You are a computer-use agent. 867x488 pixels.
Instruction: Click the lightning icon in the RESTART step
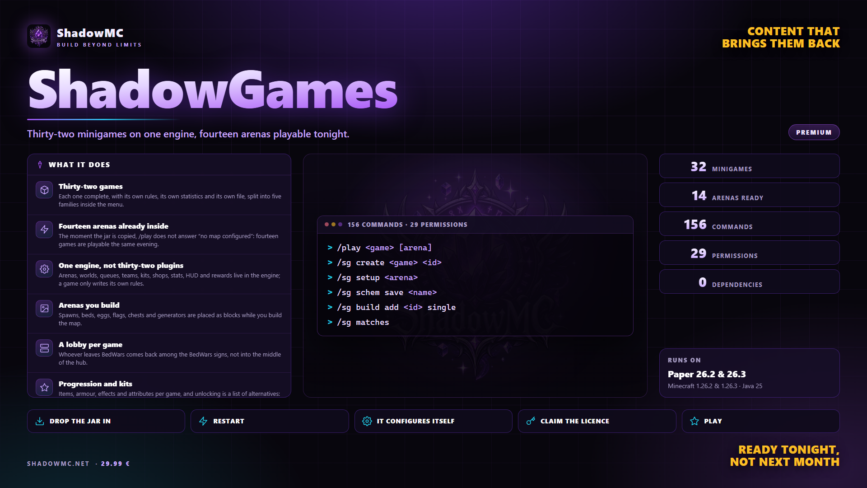203,421
